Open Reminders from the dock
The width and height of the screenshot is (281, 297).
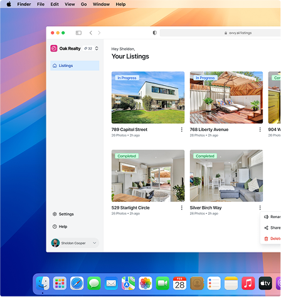(x=214, y=283)
